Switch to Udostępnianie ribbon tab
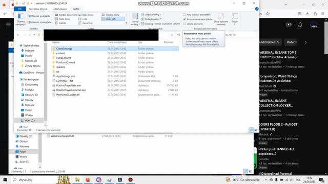The width and height of the screenshot is (328, 184). pos(60,9)
